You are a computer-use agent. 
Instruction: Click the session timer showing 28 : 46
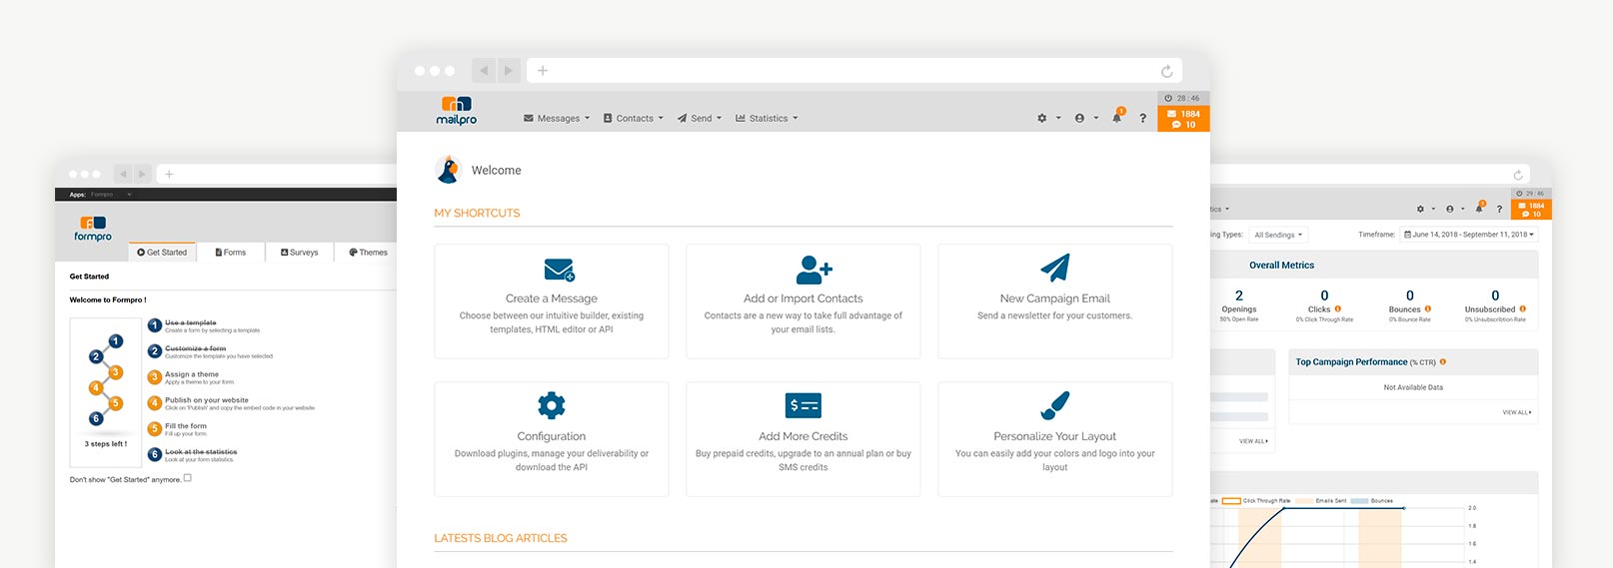1183,98
